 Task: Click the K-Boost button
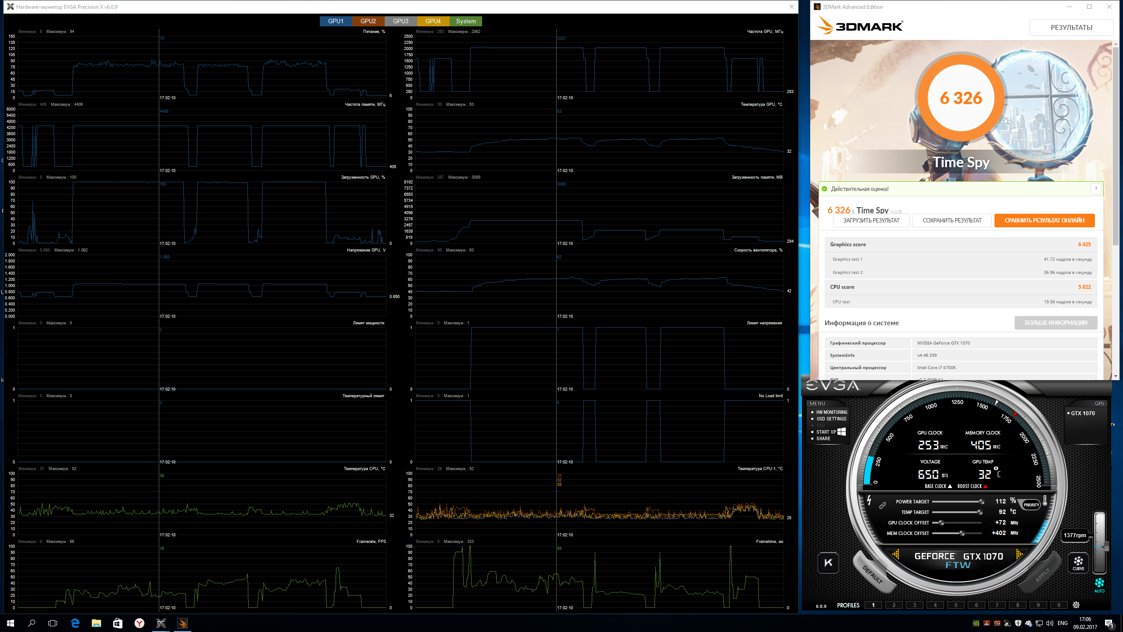(x=828, y=563)
